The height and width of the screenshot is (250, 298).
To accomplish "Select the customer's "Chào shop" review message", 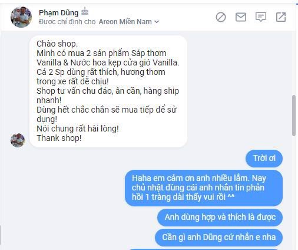I will [x=108, y=91].
